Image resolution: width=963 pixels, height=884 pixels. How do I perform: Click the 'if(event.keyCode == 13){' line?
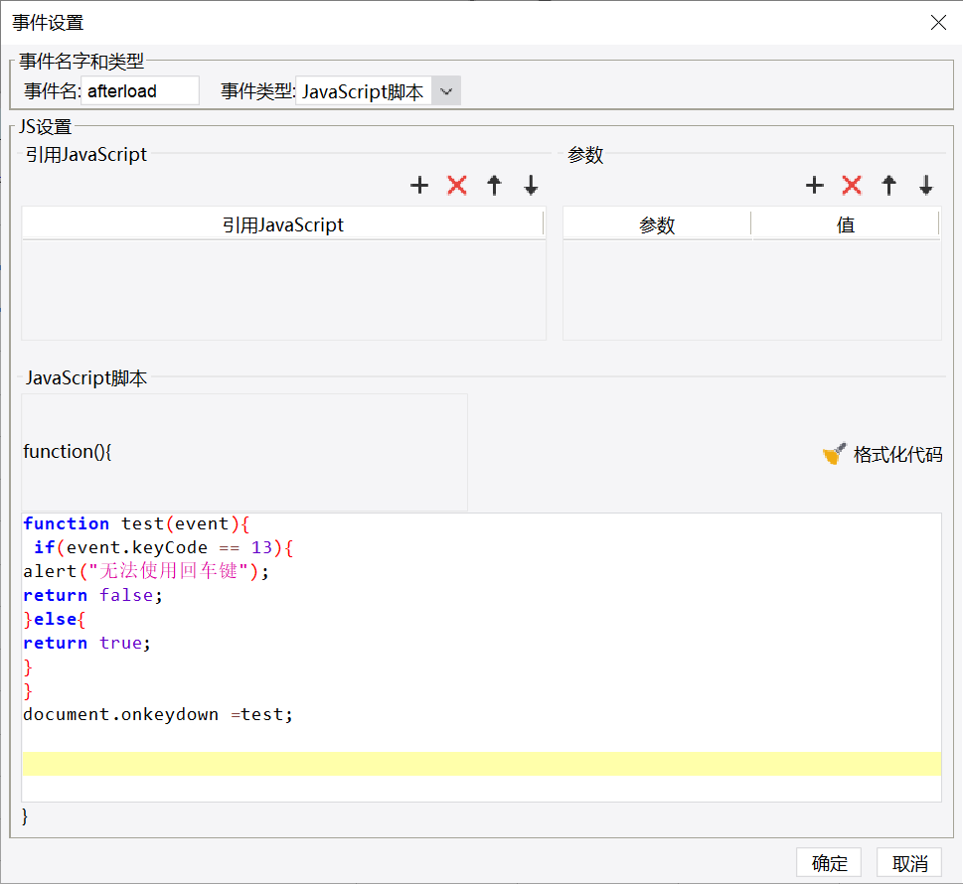[163, 547]
